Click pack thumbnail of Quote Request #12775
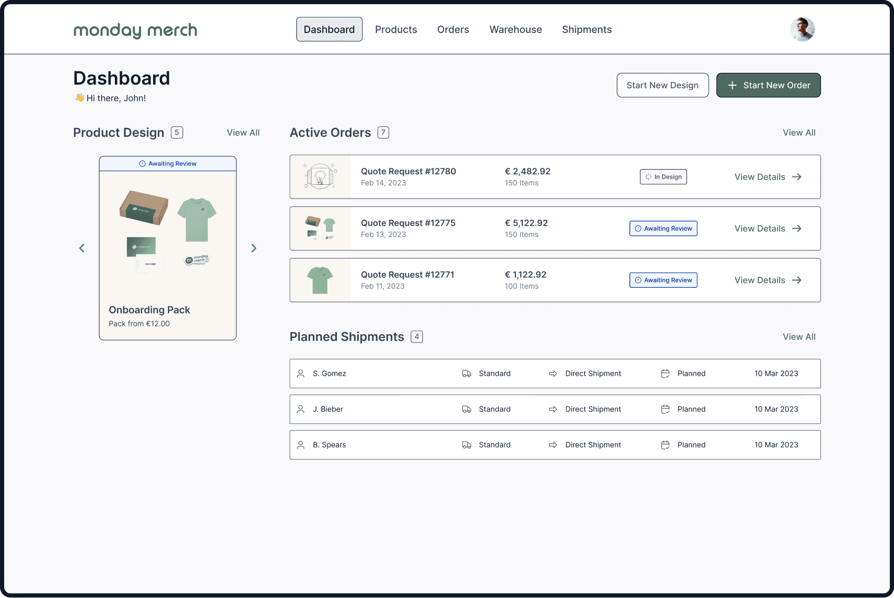Screen dimensions: 894x598 (320, 228)
